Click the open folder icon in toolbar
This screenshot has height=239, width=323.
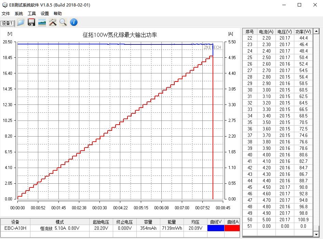coord(21,23)
